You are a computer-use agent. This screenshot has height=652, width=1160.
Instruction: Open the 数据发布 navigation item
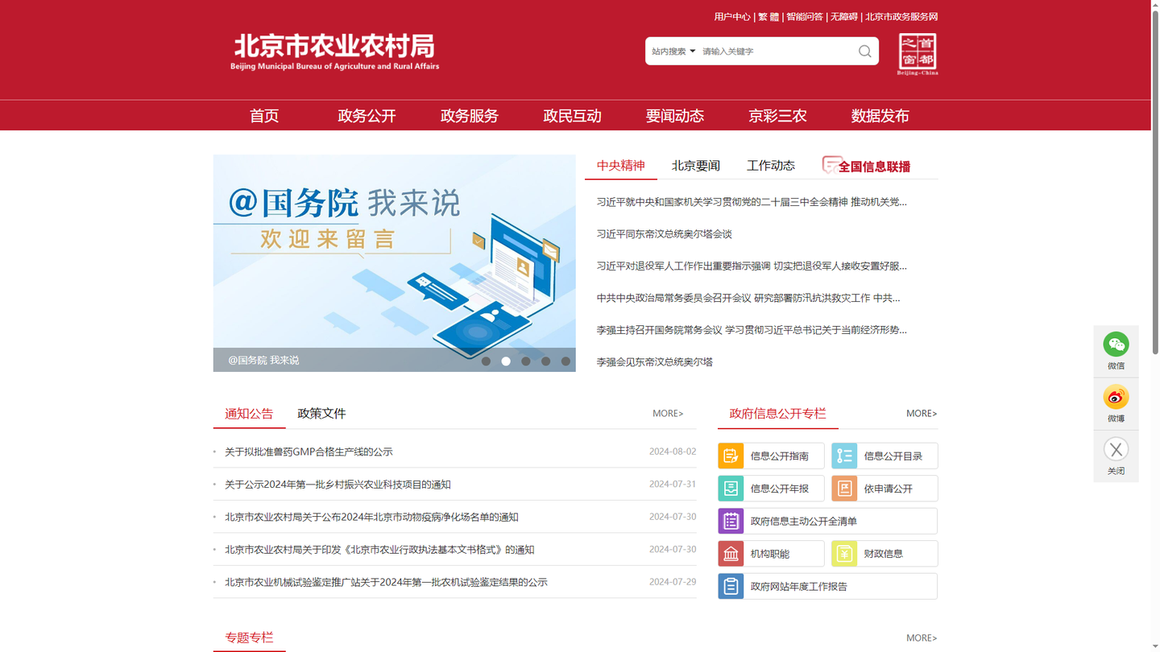880,116
